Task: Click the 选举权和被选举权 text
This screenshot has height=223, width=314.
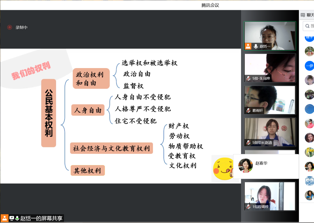Action: pos(150,63)
